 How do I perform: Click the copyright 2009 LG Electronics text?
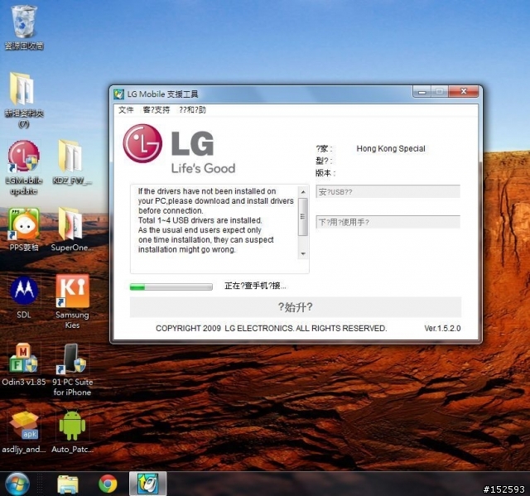[271, 329]
